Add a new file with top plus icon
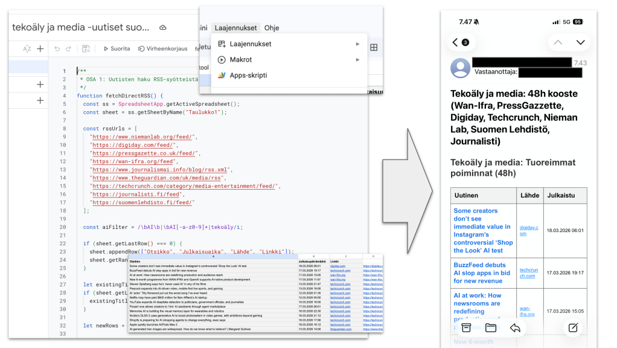Image resolution: width=617 pixels, height=348 pixels. (x=40, y=49)
